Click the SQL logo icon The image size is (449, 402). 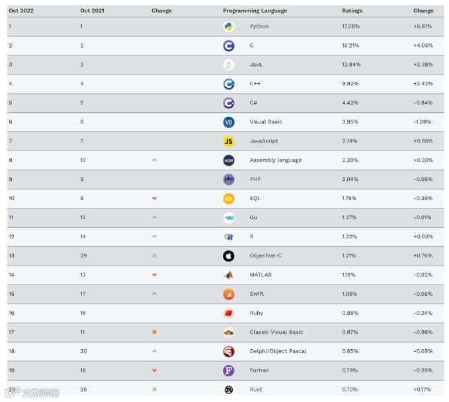[229, 199]
